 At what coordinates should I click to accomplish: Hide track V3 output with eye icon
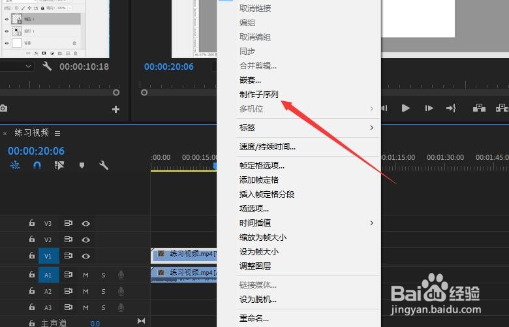tap(85, 224)
